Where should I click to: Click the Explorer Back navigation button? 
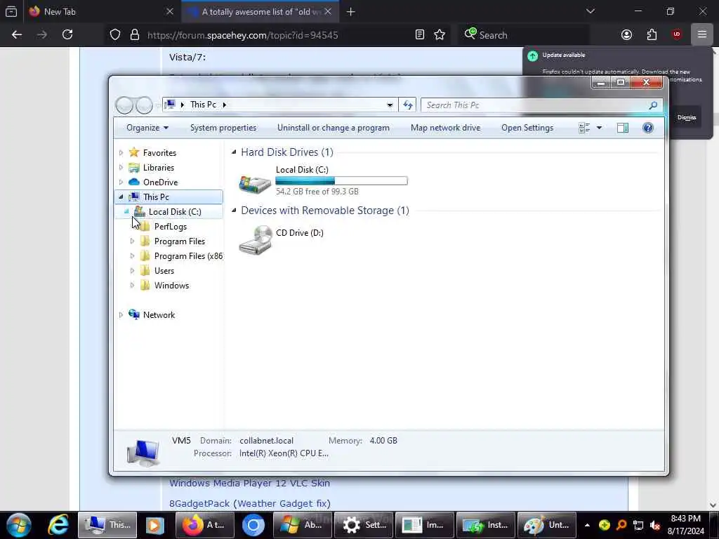[124, 105]
